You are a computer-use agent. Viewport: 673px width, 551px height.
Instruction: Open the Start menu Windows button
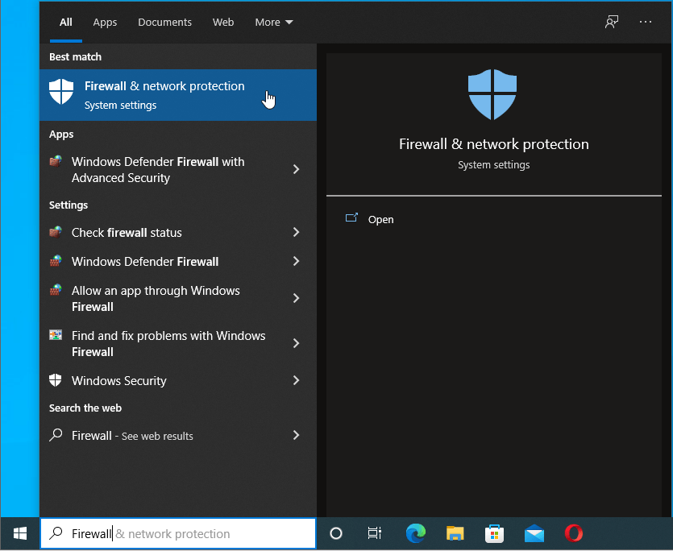tap(20, 533)
